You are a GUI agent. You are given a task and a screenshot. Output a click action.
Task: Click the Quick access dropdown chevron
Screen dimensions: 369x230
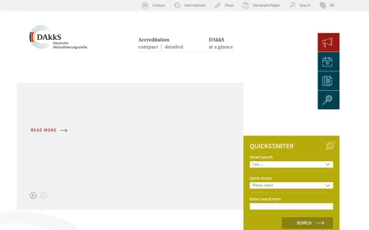(328, 185)
